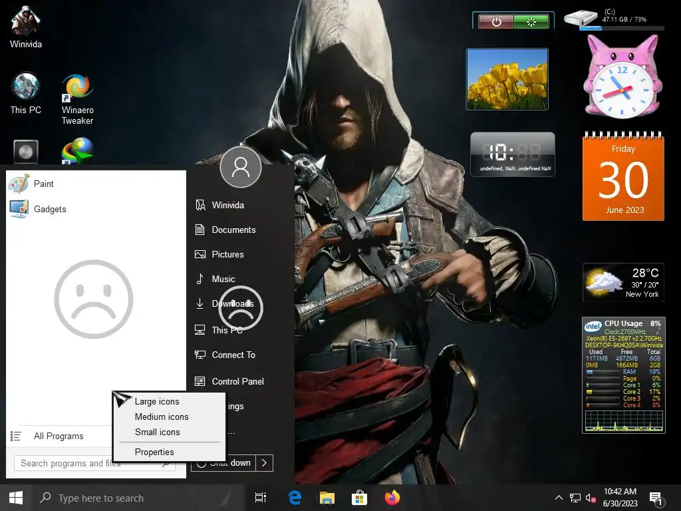681x511 pixels.
Task: Click the tulips slideshow gadget
Action: (x=507, y=79)
